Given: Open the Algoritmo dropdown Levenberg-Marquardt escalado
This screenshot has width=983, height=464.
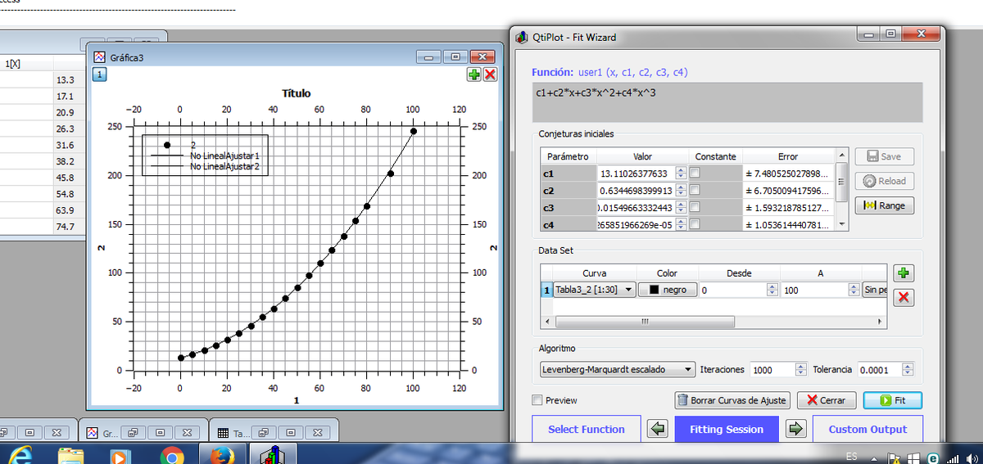Looking at the screenshot, I should [618, 370].
